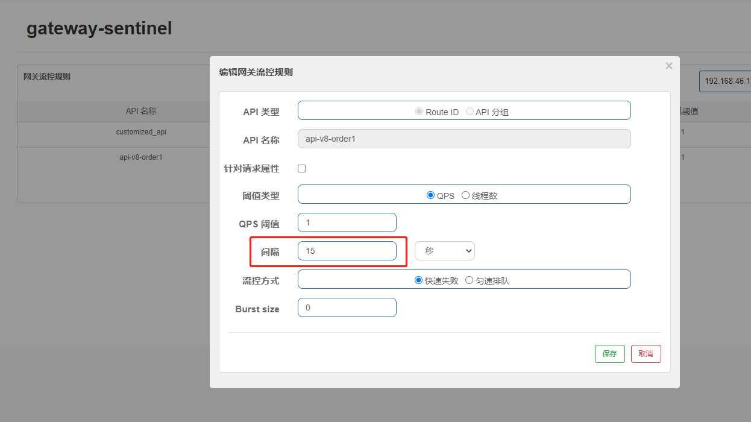
Task: Enable the 针对请求属性 checkbox
Action: pyautogui.click(x=301, y=168)
